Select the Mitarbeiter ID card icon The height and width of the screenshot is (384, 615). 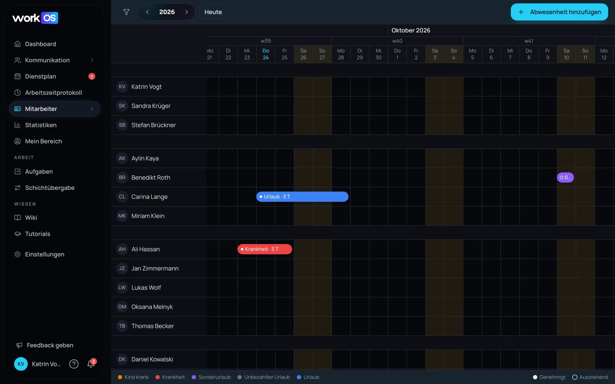tap(18, 109)
